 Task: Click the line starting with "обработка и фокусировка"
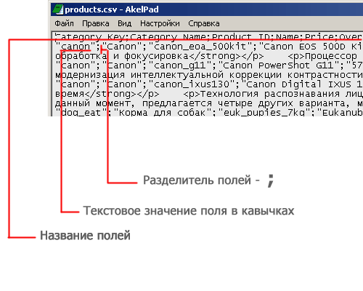(x=209, y=56)
